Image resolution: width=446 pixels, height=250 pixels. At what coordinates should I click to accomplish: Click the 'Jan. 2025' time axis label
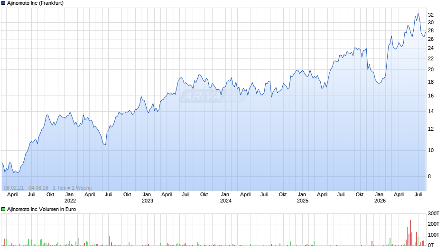(x=302, y=198)
